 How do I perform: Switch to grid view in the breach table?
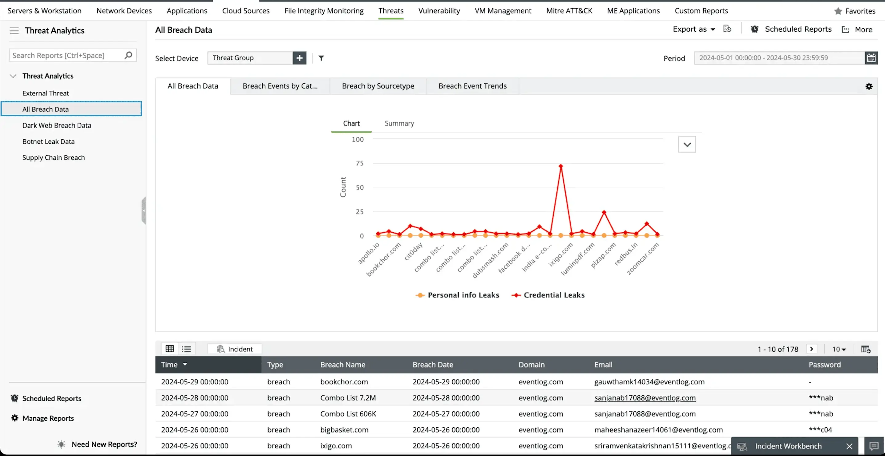tap(169, 349)
